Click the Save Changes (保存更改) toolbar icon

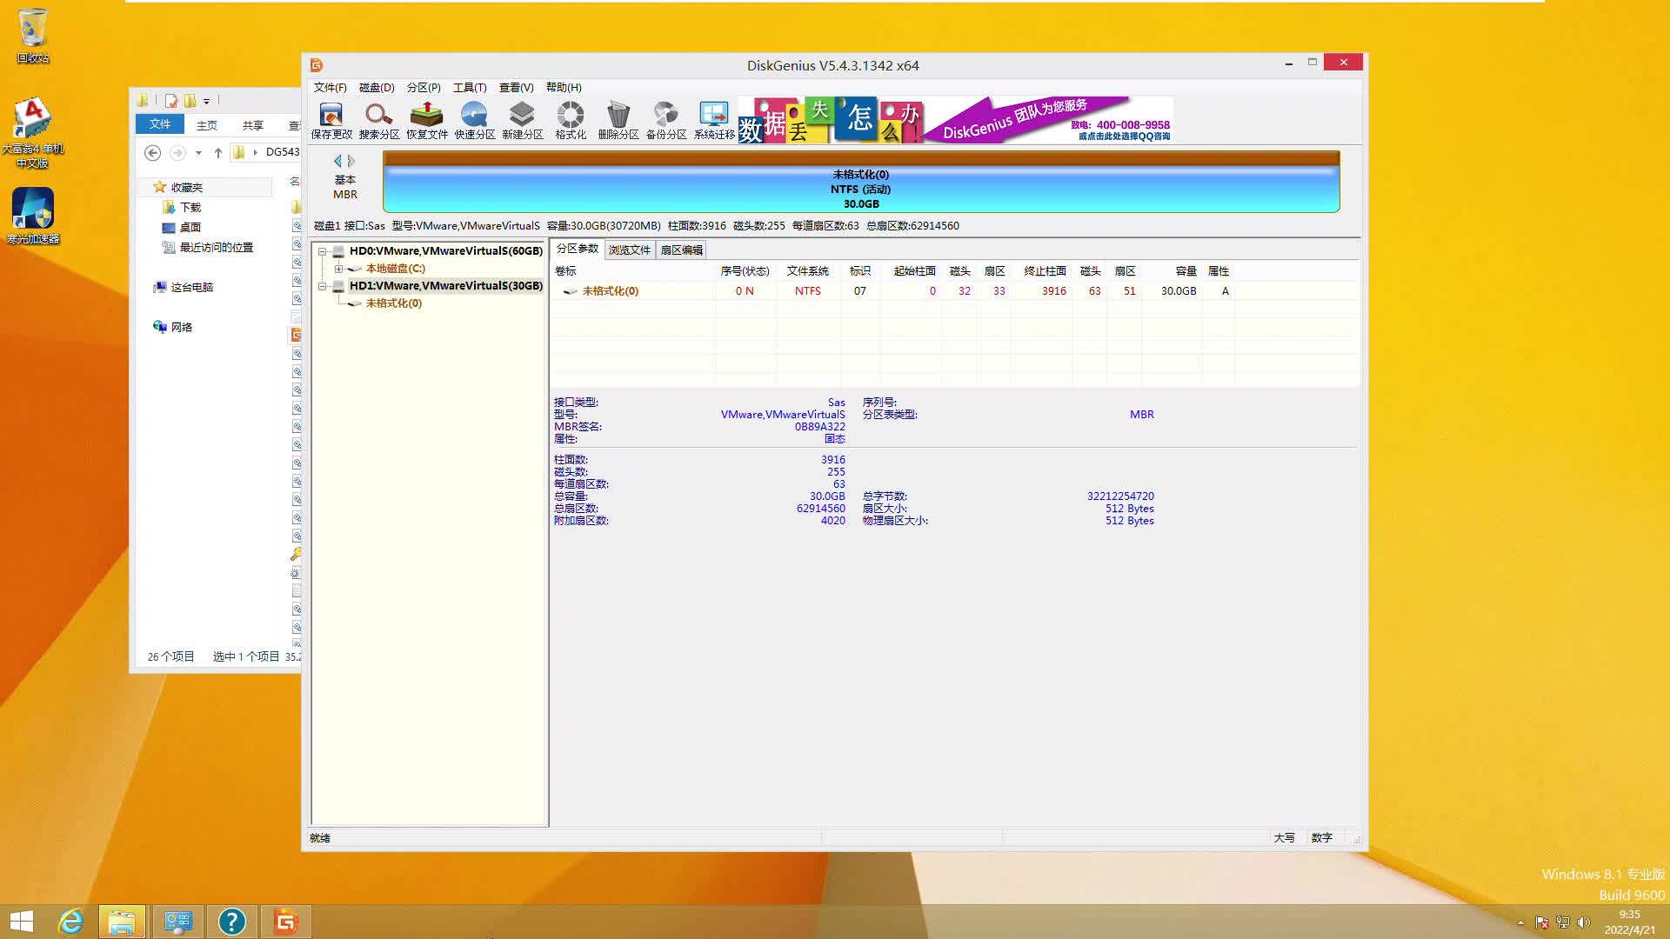point(331,121)
